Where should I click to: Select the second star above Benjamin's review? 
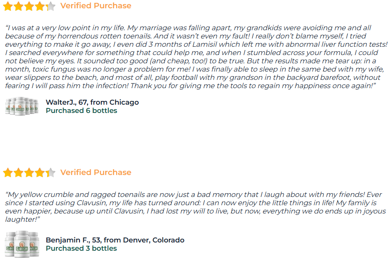19,173
